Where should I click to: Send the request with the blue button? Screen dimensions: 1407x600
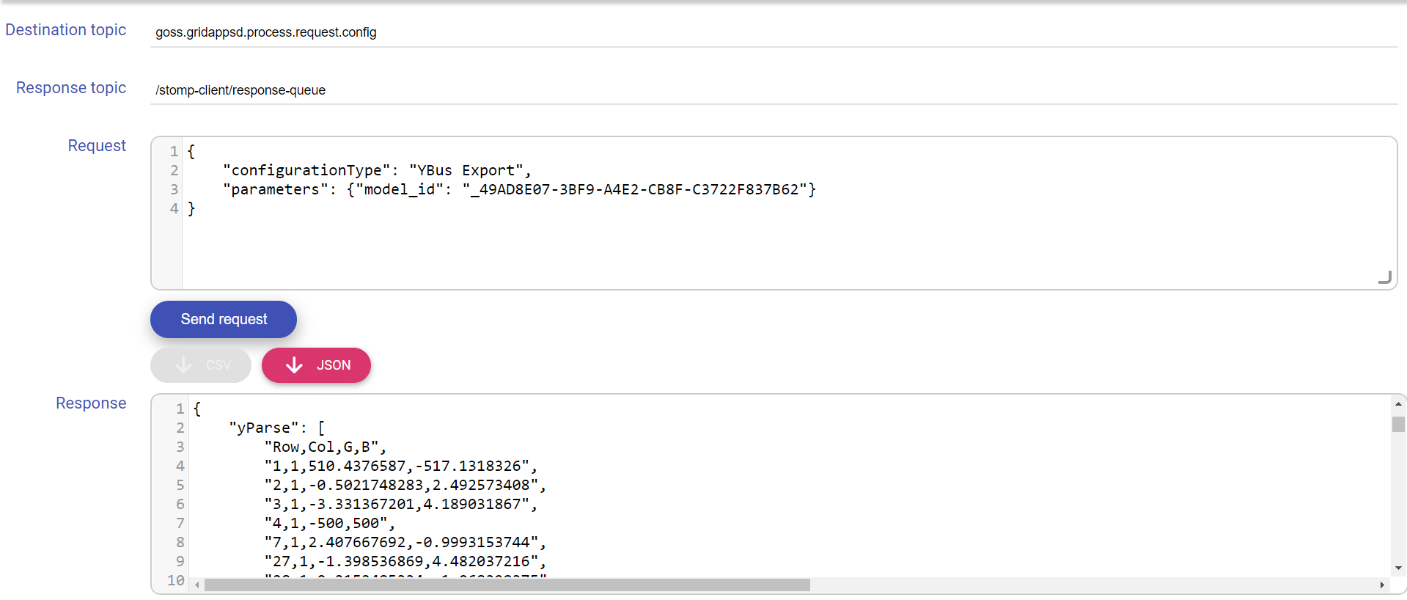click(224, 319)
